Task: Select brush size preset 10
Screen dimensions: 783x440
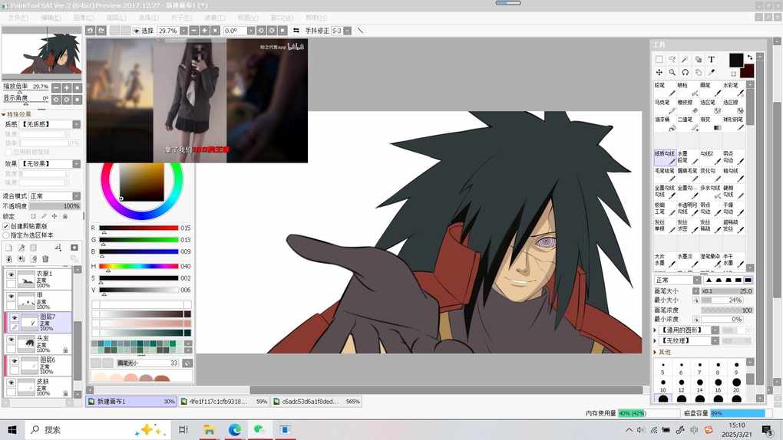Action: click(662, 384)
